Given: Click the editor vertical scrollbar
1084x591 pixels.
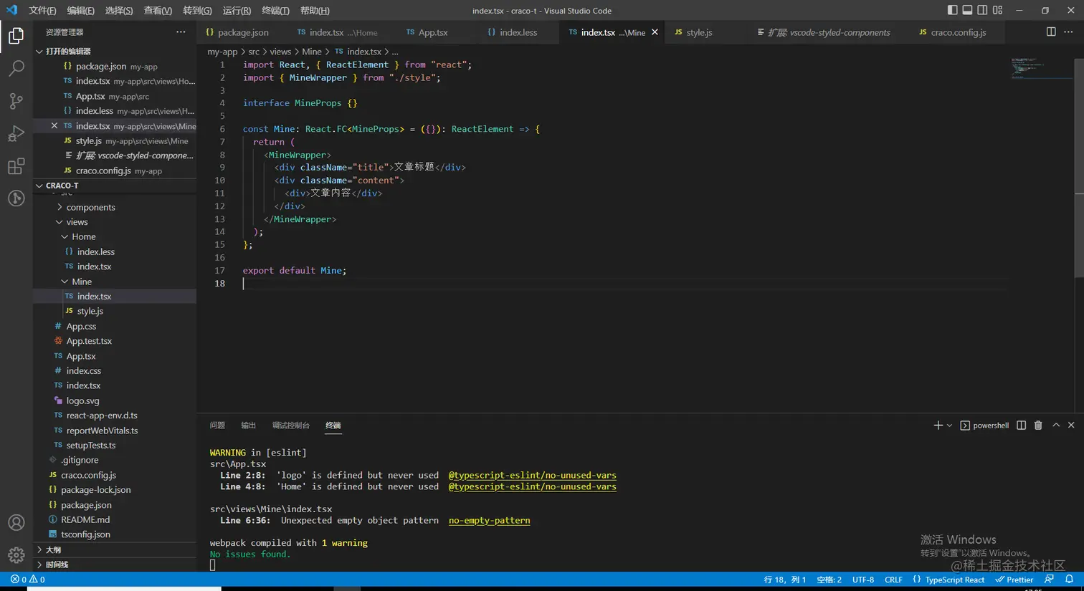Looking at the screenshot, I should coord(1078,165).
